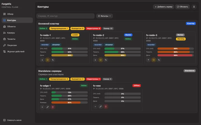
Task: Click Свернуть меню label text
Action: coord(14,120)
